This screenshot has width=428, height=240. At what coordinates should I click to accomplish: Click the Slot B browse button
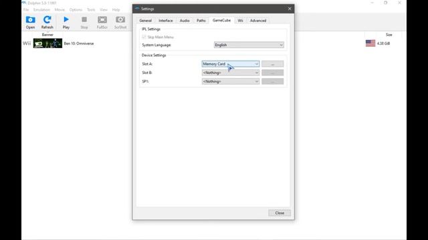(272, 73)
